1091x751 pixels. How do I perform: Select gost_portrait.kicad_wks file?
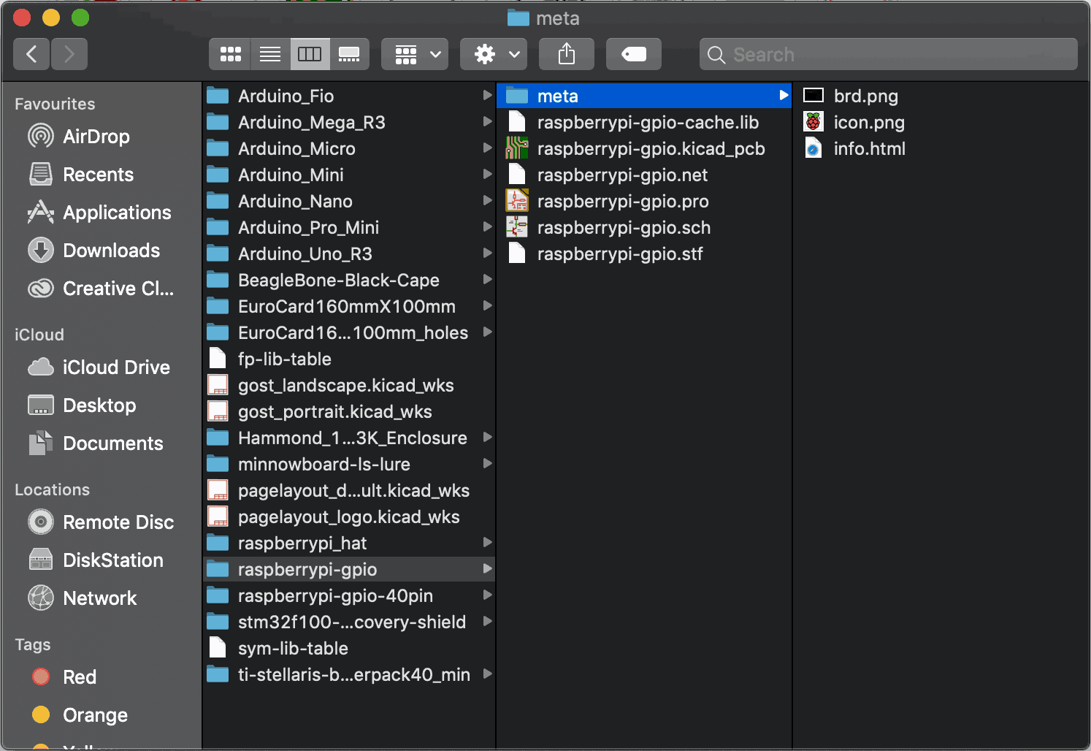coord(349,411)
